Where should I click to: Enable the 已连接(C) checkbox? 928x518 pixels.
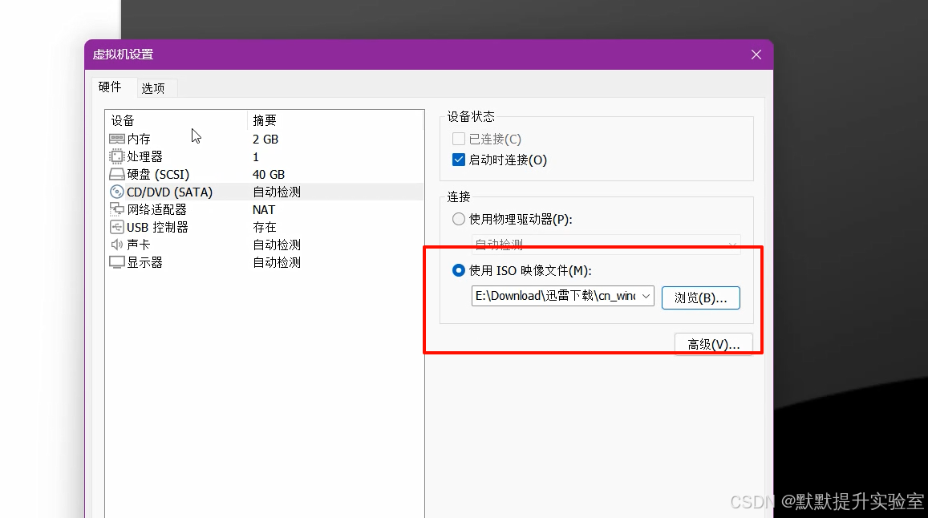click(459, 138)
